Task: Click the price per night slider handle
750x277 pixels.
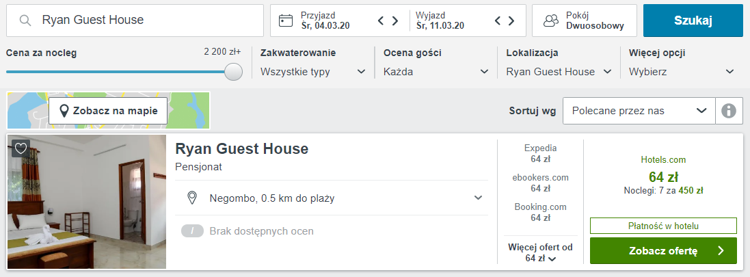Action: (x=233, y=72)
